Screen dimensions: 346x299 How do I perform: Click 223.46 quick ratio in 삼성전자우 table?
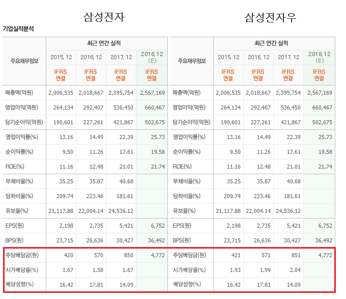tap(262, 196)
